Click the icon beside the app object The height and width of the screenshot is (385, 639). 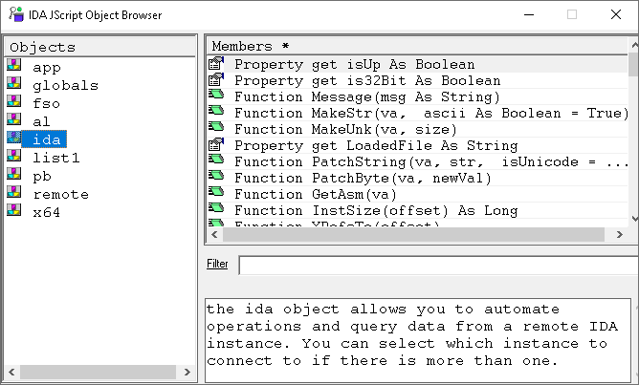(13, 65)
